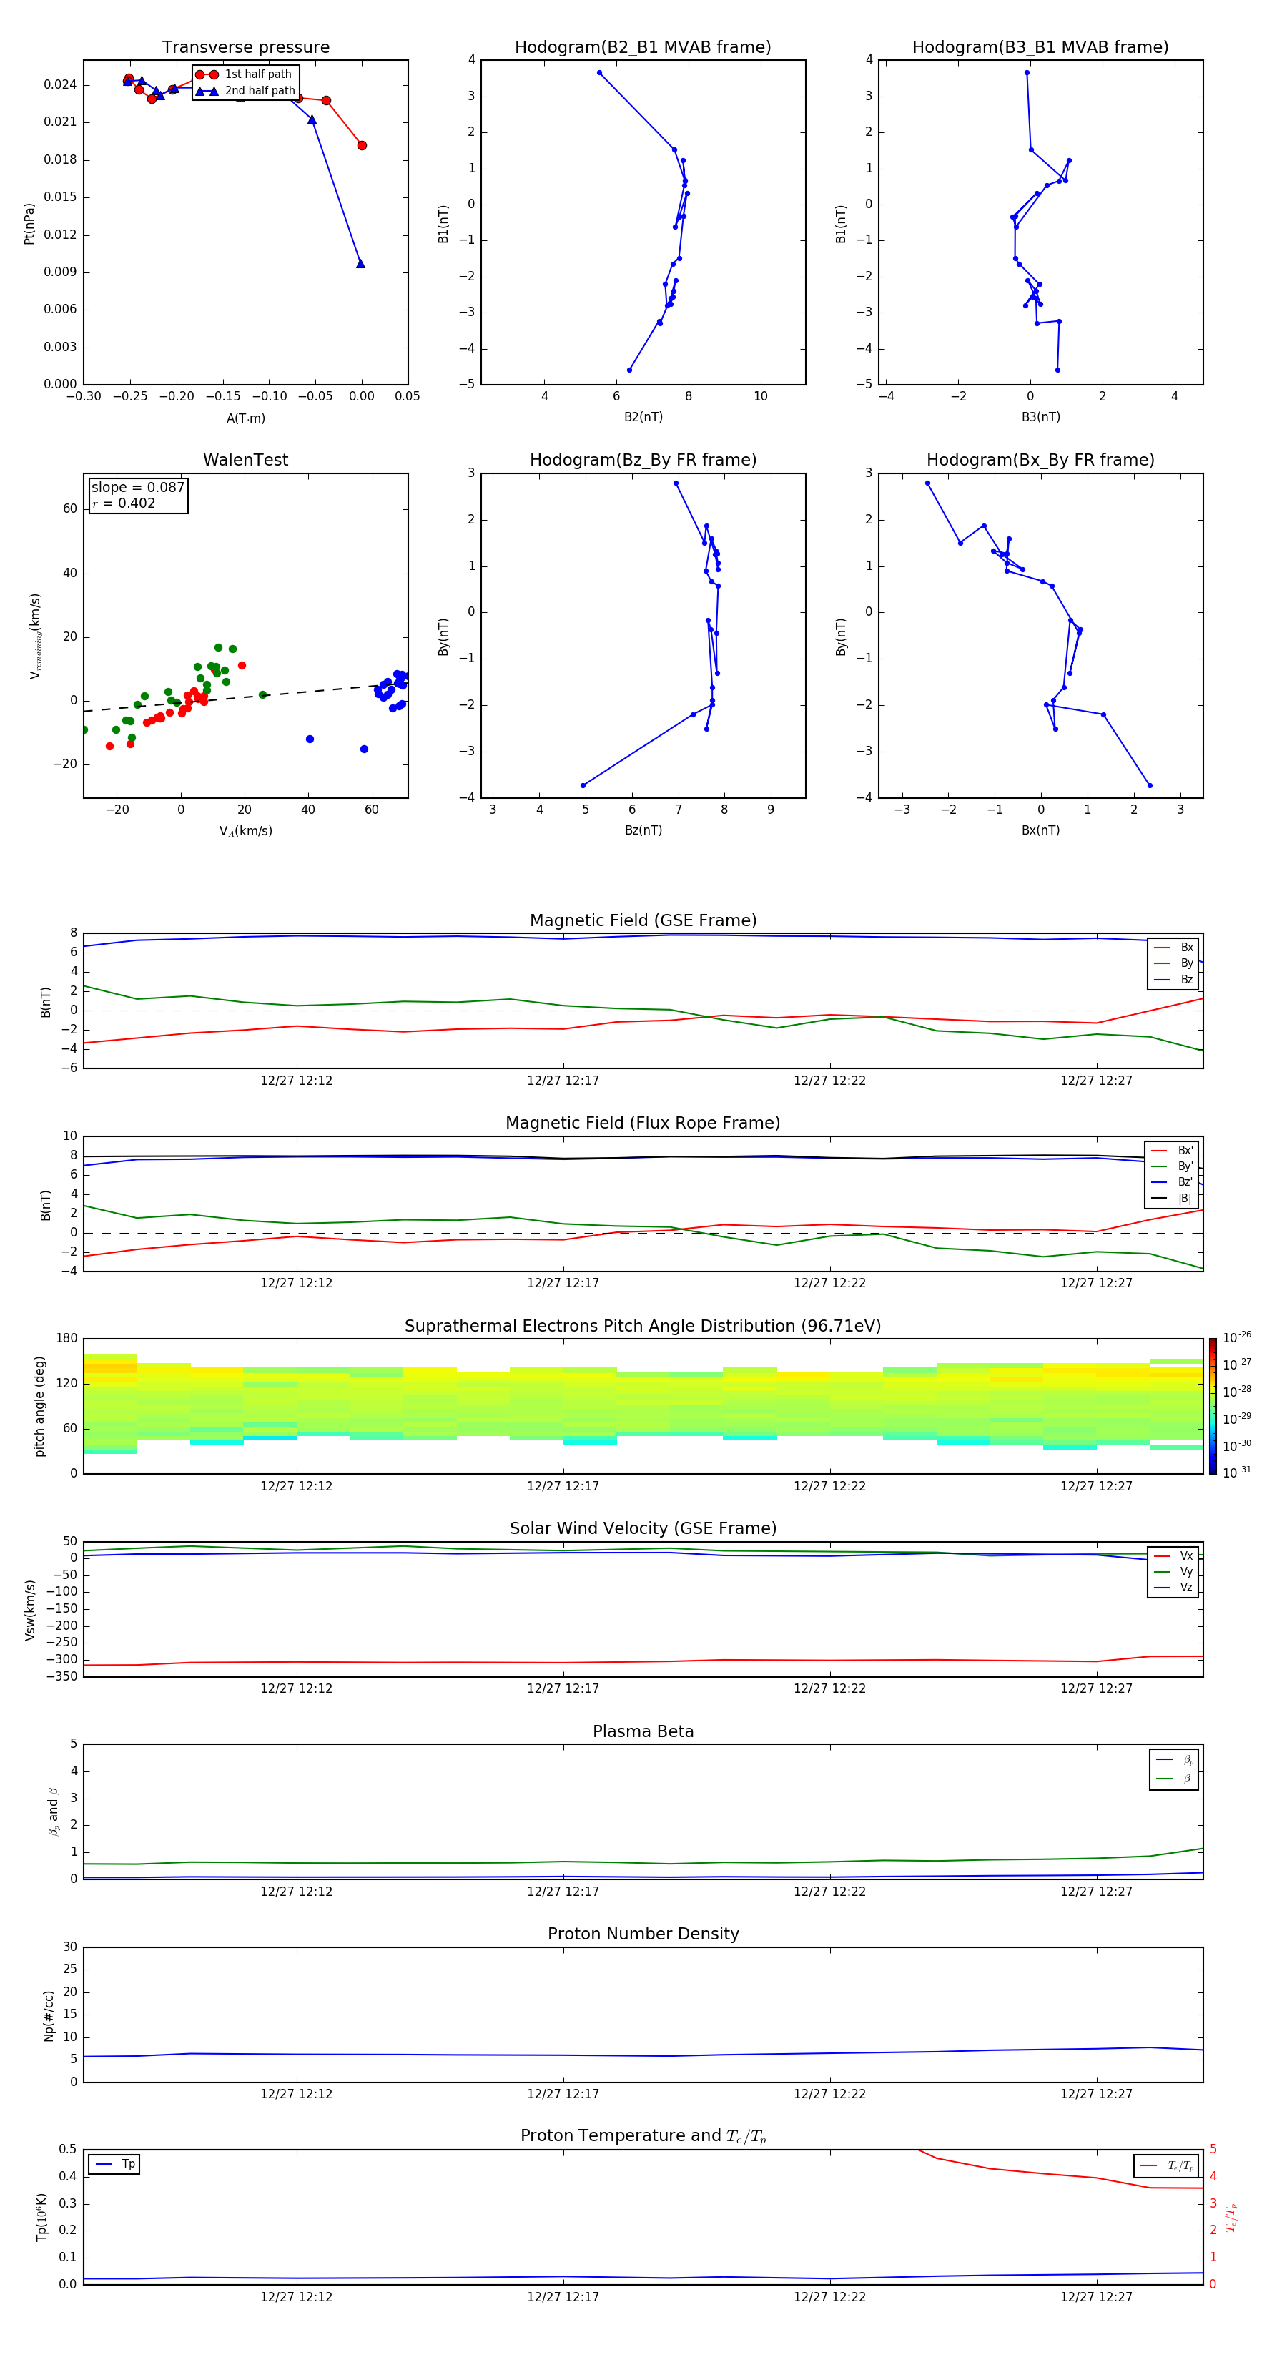The image size is (1287, 2360).
Task: Click the '1st half path' legend entry
Action: tap(244, 74)
